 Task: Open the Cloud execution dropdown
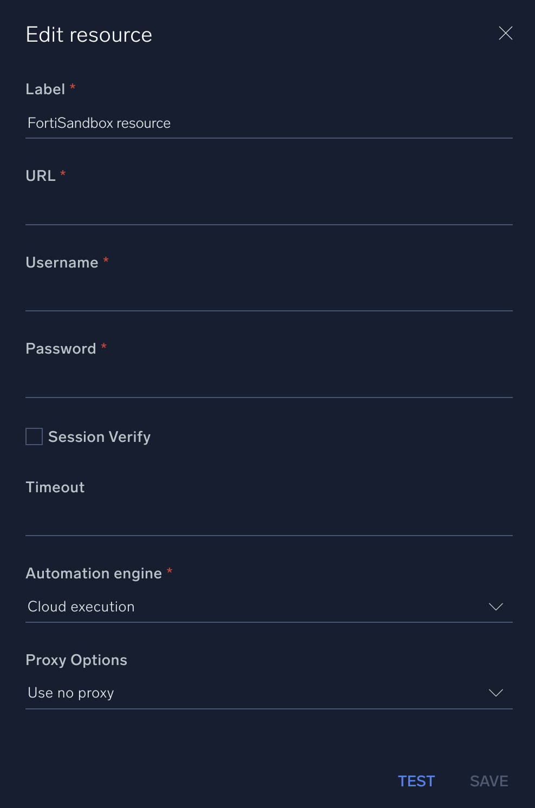pos(255,607)
